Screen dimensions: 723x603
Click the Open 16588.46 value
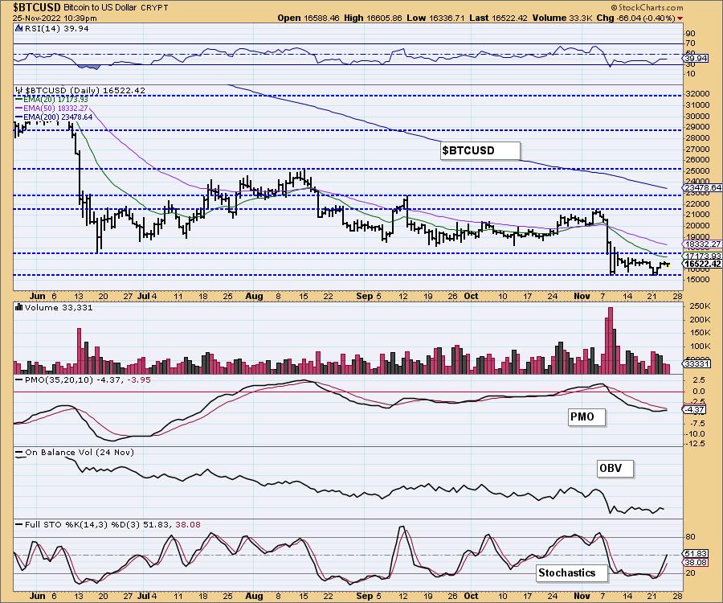(308, 18)
